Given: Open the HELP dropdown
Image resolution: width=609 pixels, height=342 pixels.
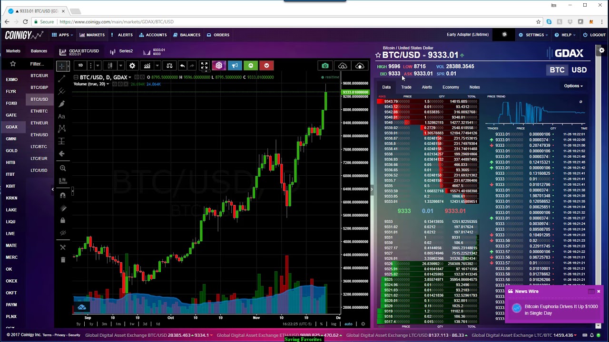Looking at the screenshot, I should [566, 35].
